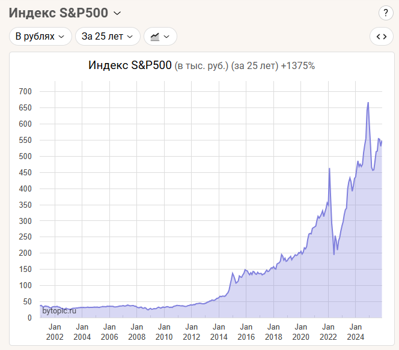This screenshot has height=350, width=399.
Task: Click the 'Jan 2004' axis label
Action: point(82,332)
